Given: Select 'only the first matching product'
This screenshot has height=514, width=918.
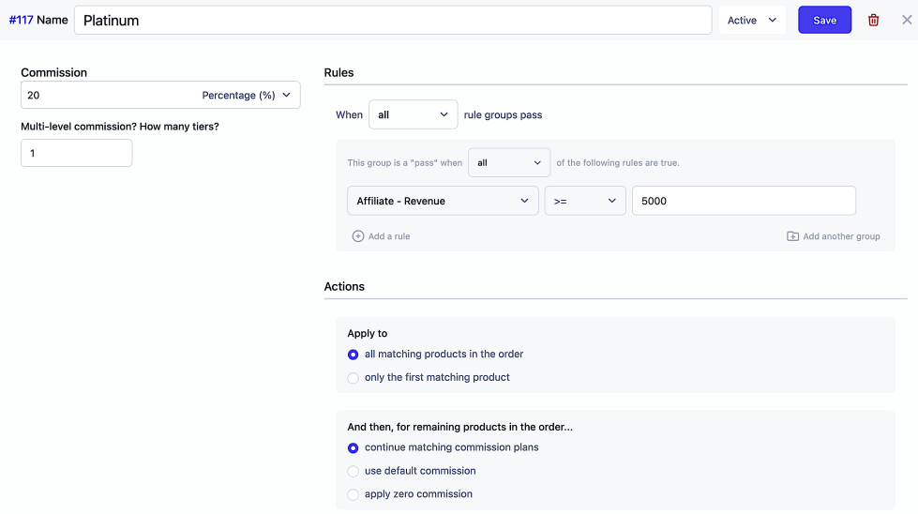Looking at the screenshot, I should pyautogui.click(x=354, y=378).
